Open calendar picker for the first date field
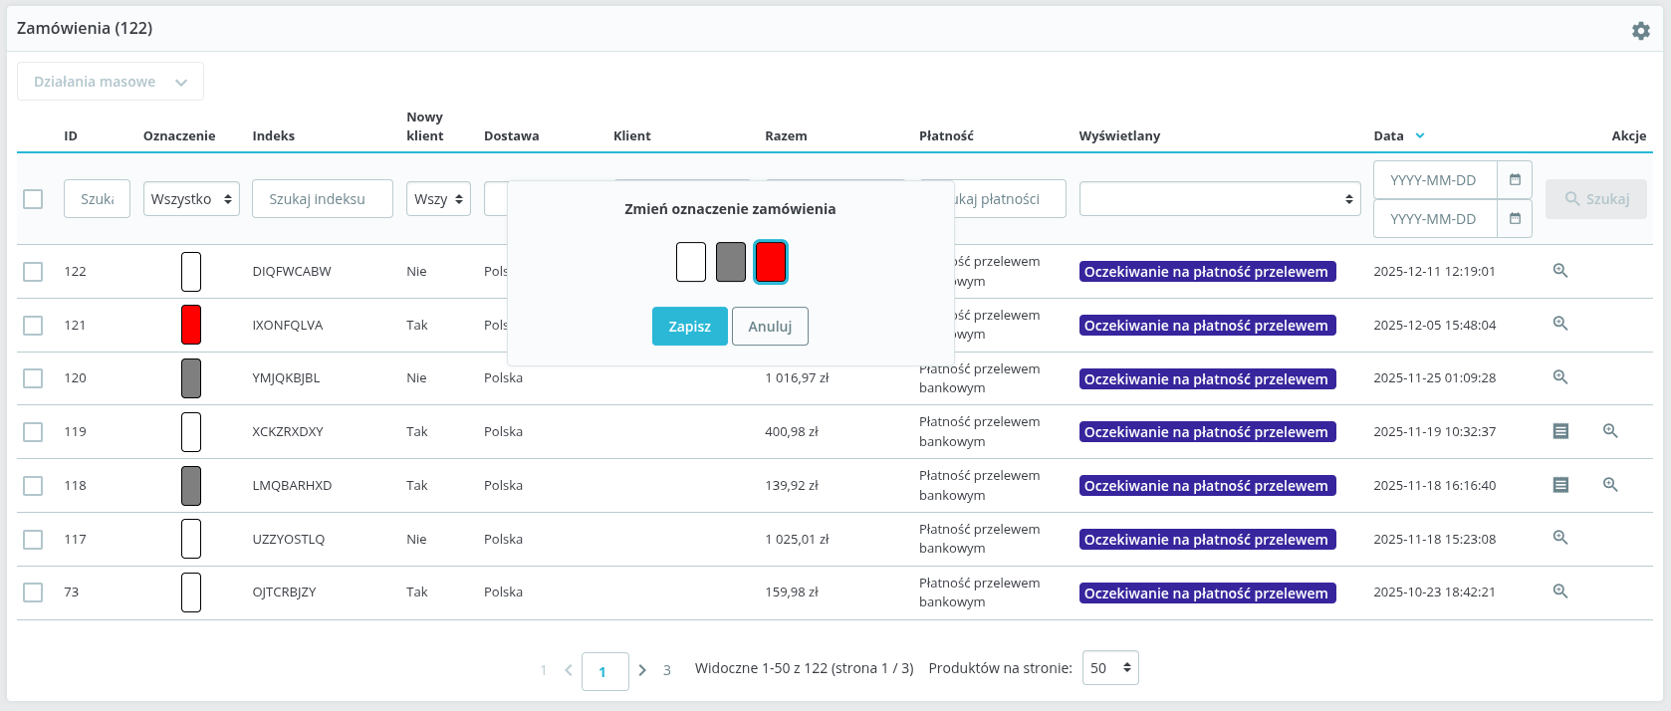 point(1514,180)
